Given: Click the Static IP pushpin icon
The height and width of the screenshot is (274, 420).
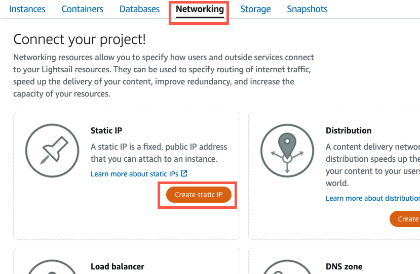Looking at the screenshot, I should tap(50, 151).
